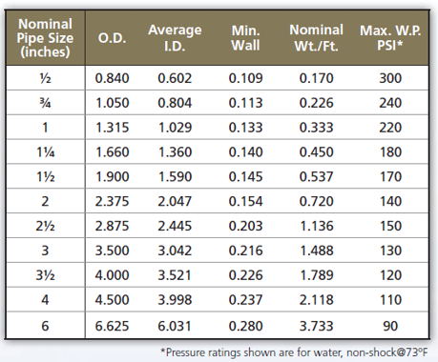Screen dimensions: 438x362
Task: Click weight value 3.733
Action: 317,326
